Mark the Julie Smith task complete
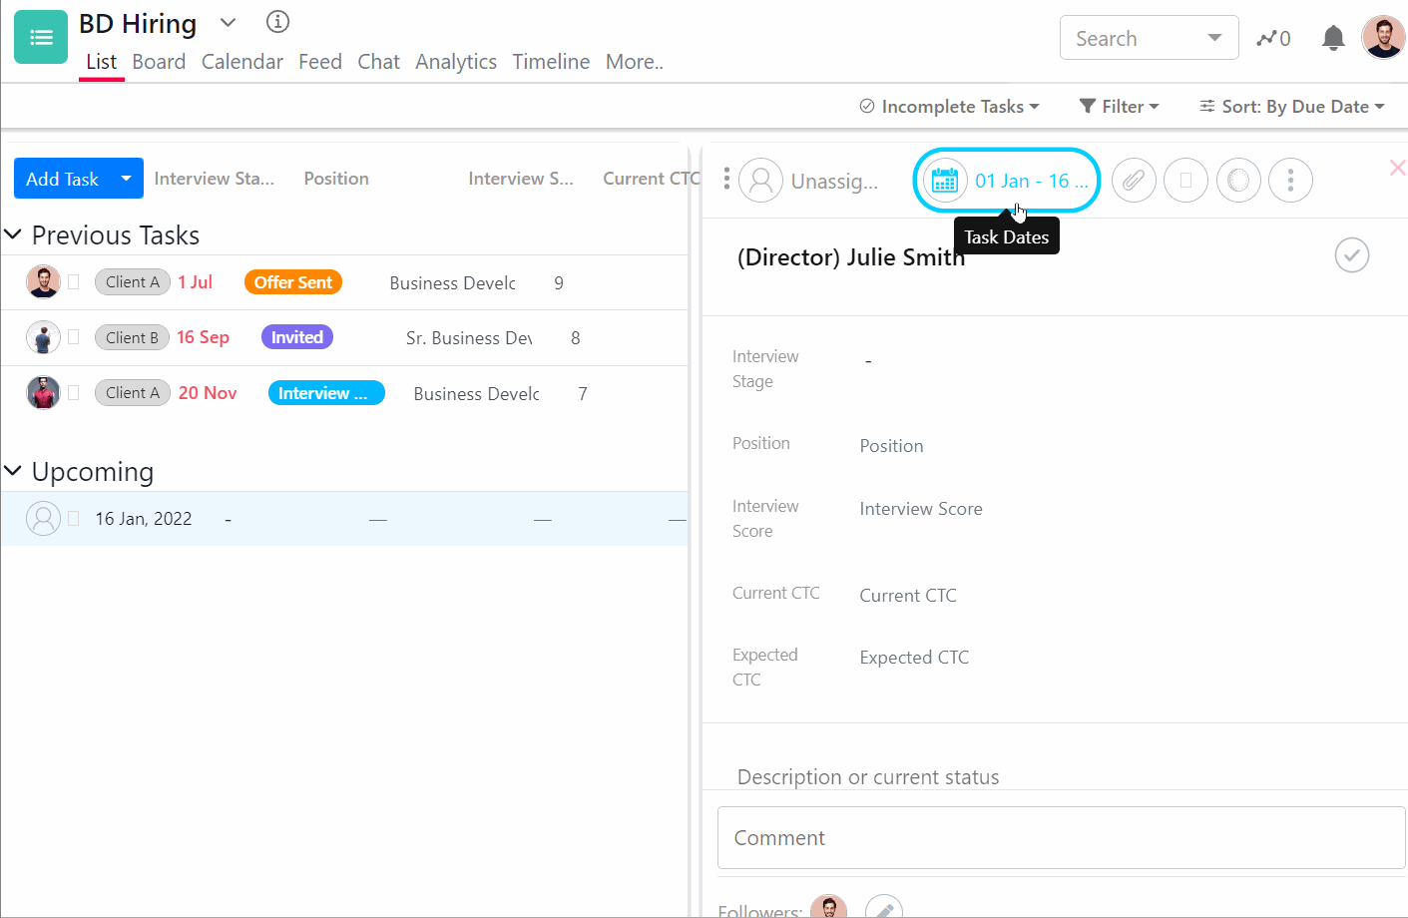Viewport: 1408px width, 918px height. click(1351, 255)
